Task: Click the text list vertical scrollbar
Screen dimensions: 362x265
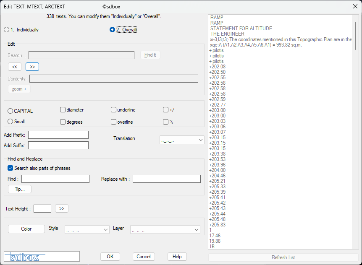Action: pyautogui.click(x=355, y=36)
